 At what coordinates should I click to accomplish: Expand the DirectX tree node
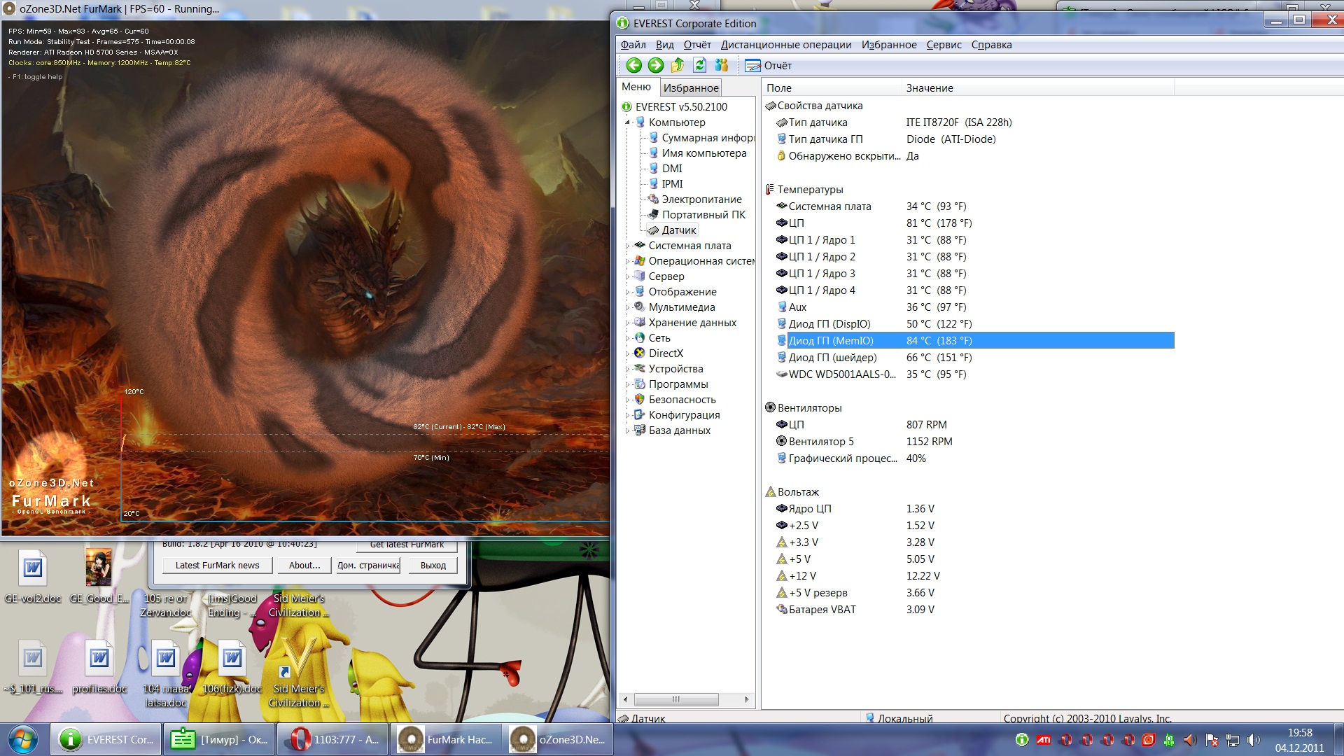pyautogui.click(x=627, y=353)
